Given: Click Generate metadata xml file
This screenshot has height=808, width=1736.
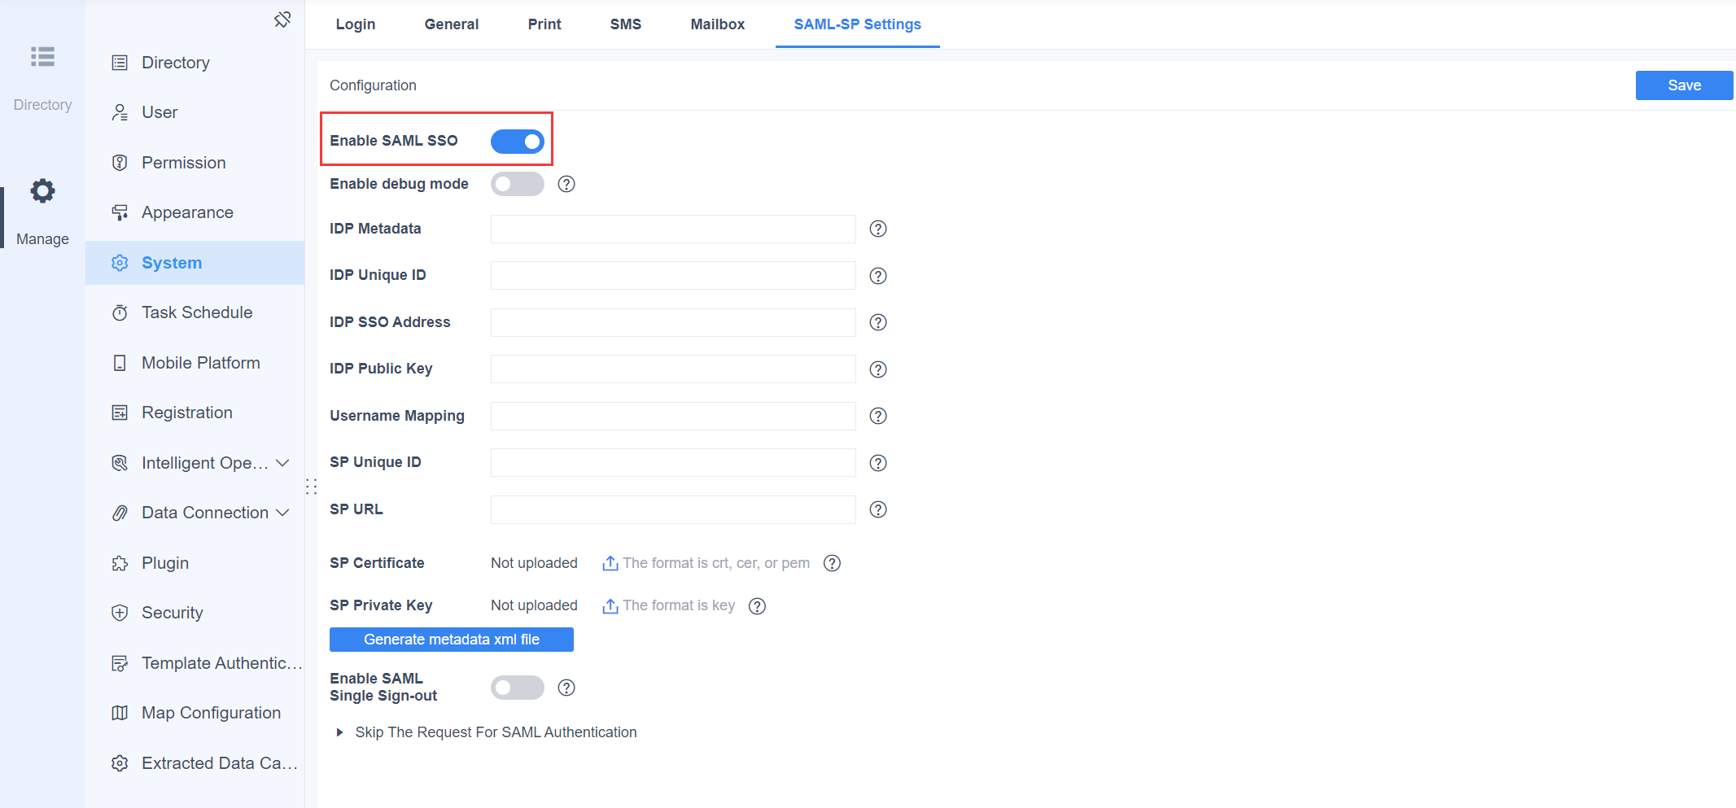Looking at the screenshot, I should pos(451,640).
